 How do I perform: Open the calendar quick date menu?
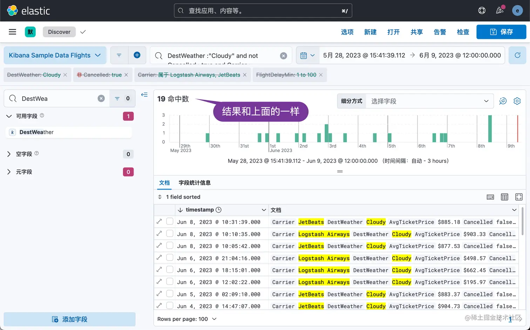(307, 55)
